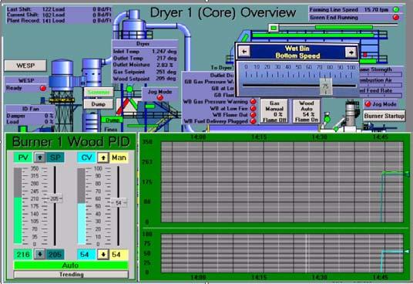The height and width of the screenshot is (284, 413).
Task: Click the WB Flame Out alarm light
Action: pos(254,115)
